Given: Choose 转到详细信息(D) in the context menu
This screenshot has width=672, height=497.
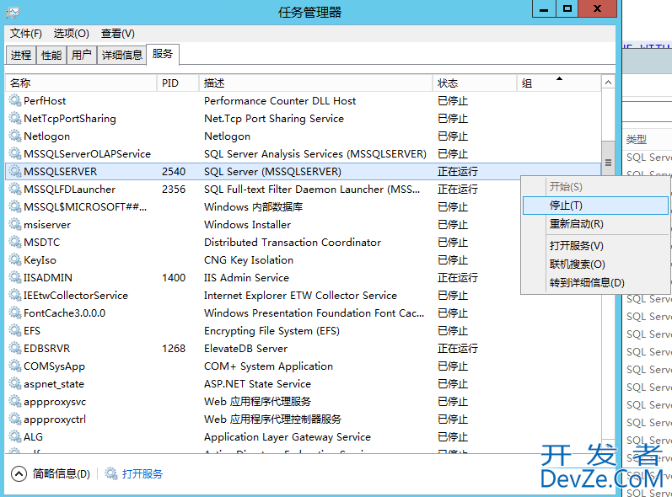Looking at the screenshot, I should tap(595, 282).
